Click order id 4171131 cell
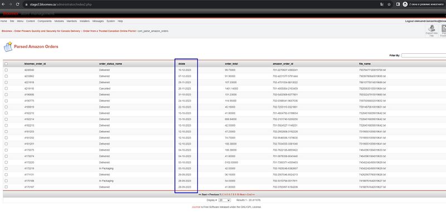 pyautogui.click(x=29, y=175)
